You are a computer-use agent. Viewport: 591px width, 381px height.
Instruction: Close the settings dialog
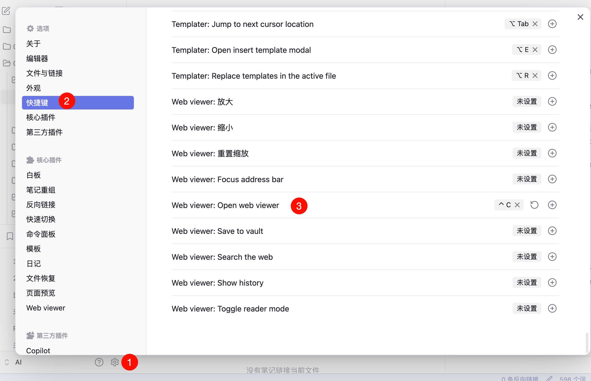(x=580, y=17)
